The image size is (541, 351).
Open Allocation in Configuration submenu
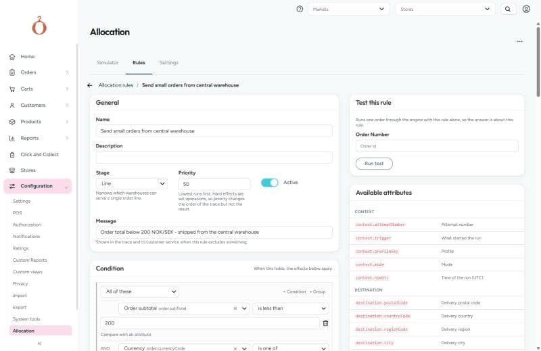point(41,331)
